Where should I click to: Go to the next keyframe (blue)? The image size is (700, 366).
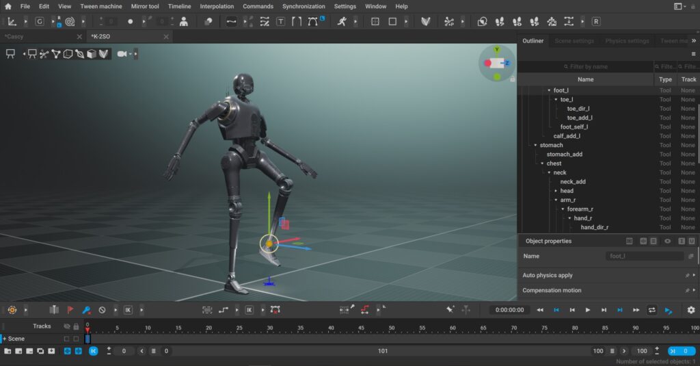click(x=619, y=310)
